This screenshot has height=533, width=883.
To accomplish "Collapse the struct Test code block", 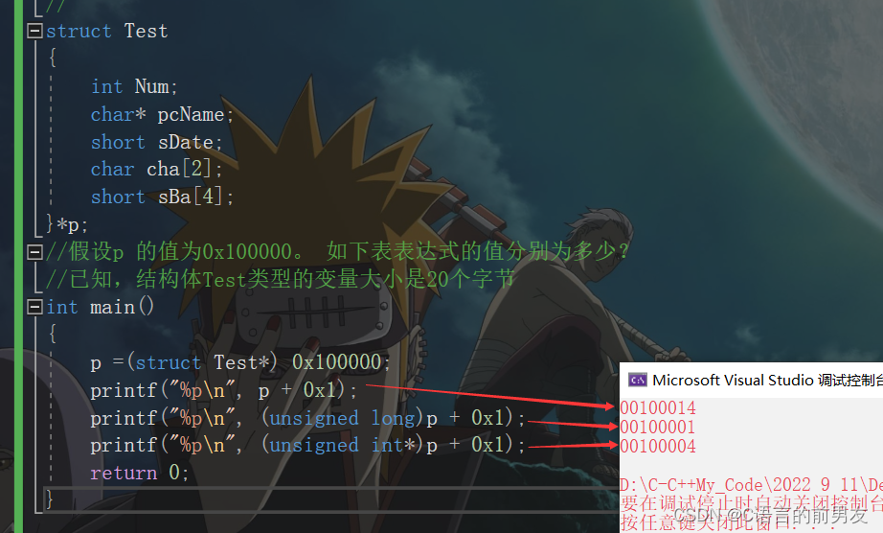I will [34, 31].
